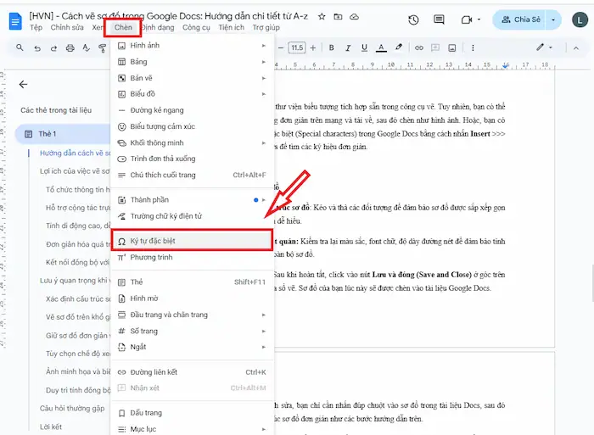Open the Chỉnh sửa menu
The height and width of the screenshot is (435, 594).
[x=67, y=28]
